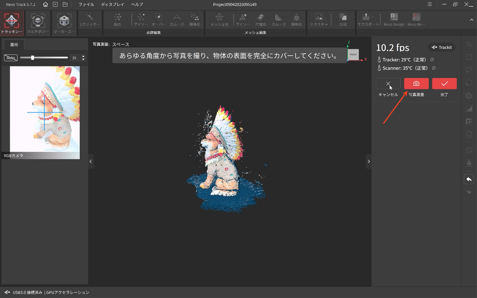Collapse the right panel with the arrow

(x=369, y=161)
